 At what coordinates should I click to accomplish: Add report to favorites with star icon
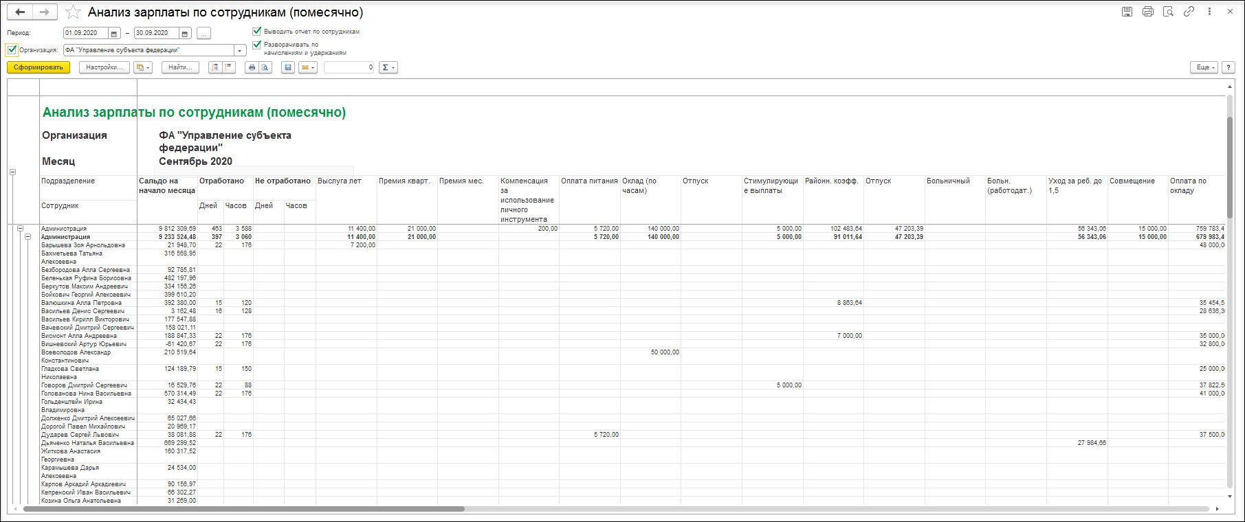pos(72,12)
